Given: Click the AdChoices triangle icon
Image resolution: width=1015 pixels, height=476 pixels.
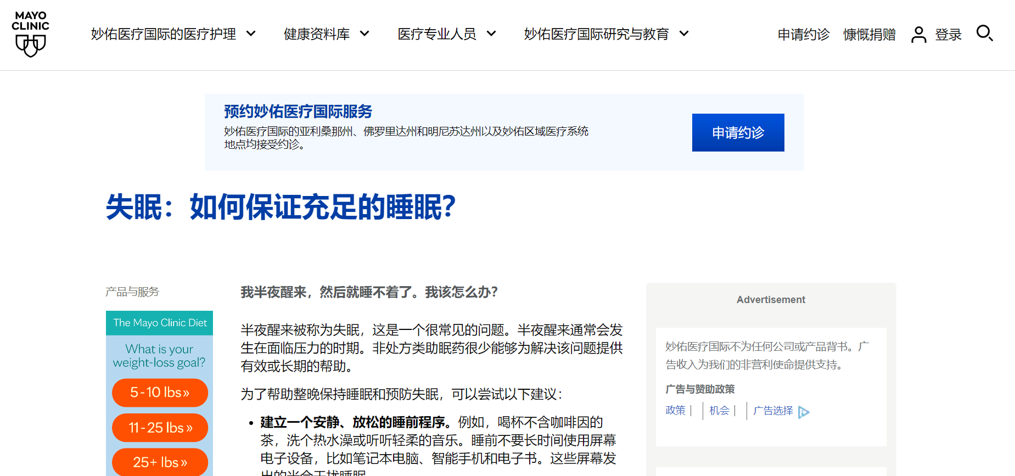Looking at the screenshot, I should (804, 412).
